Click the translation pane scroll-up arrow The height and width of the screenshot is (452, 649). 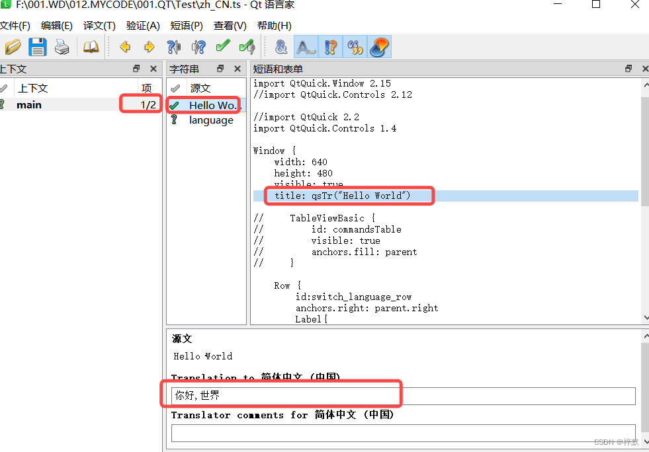tap(646, 336)
